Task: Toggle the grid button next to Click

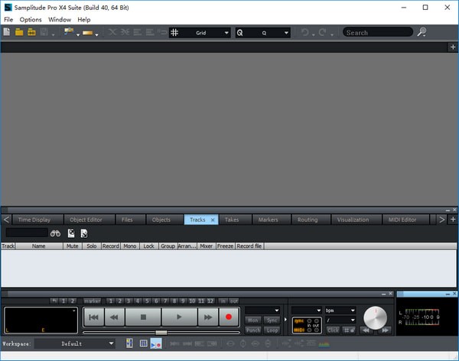Action: (x=349, y=330)
